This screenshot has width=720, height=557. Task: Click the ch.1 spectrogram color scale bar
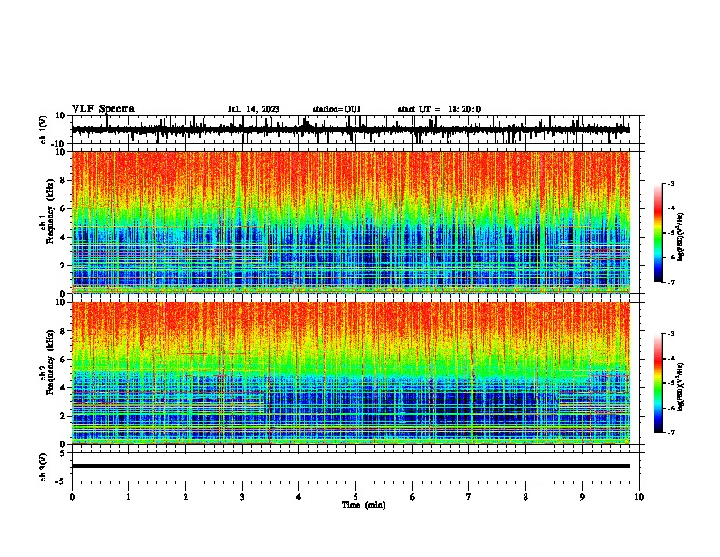pyautogui.click(x=657, y=233)
